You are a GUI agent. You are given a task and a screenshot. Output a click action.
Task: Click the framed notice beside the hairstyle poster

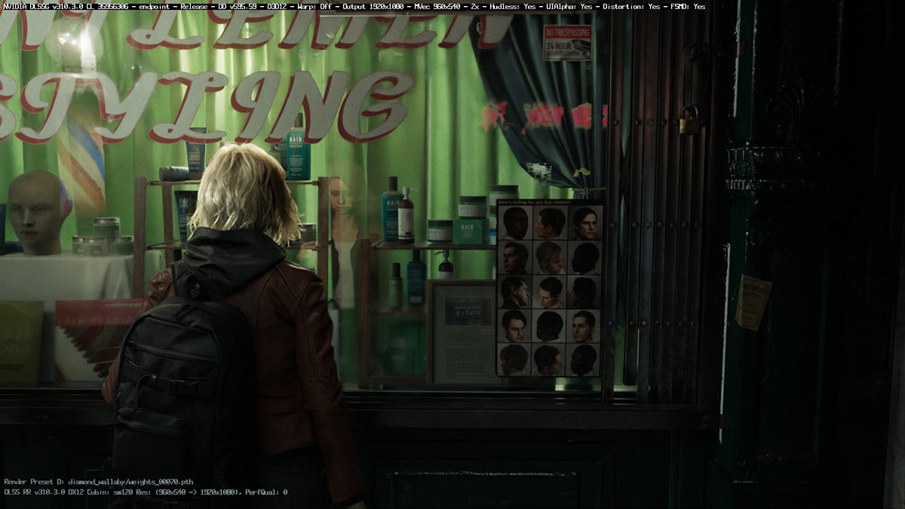coord(462,330)
